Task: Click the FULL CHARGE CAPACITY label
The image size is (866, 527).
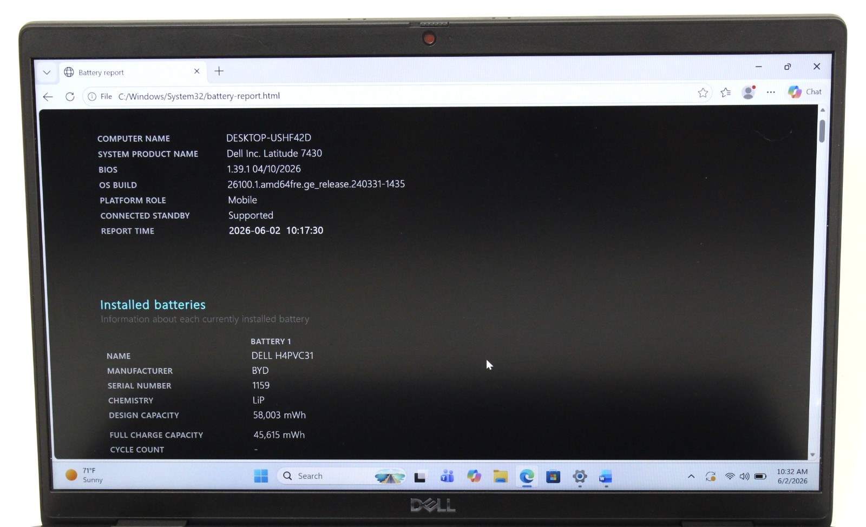Action: (156, 435)
